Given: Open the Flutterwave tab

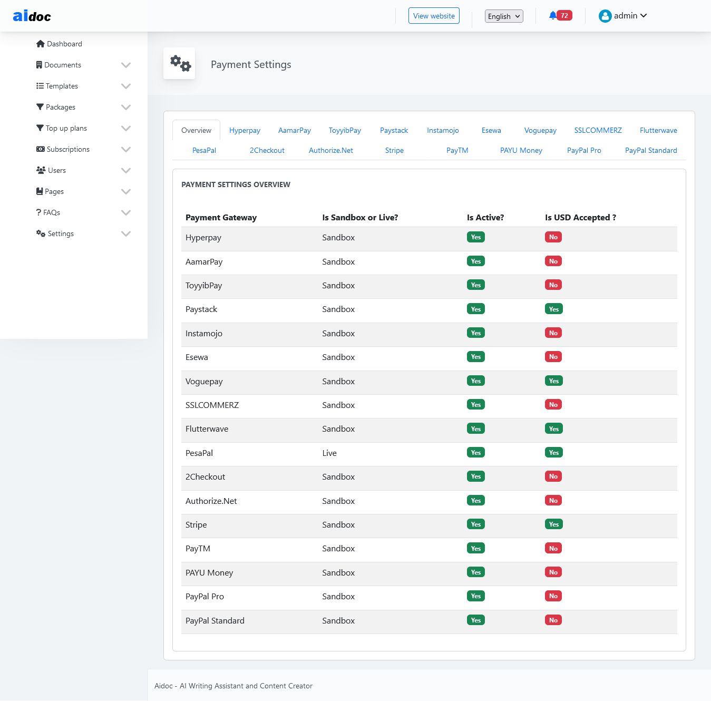Looking at the screenshot, I should tap(658, 130).
